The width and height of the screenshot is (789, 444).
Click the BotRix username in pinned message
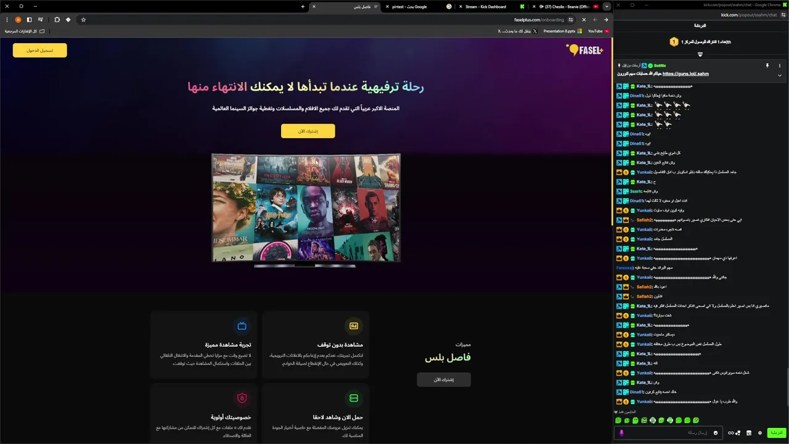[x=660, y=65]
